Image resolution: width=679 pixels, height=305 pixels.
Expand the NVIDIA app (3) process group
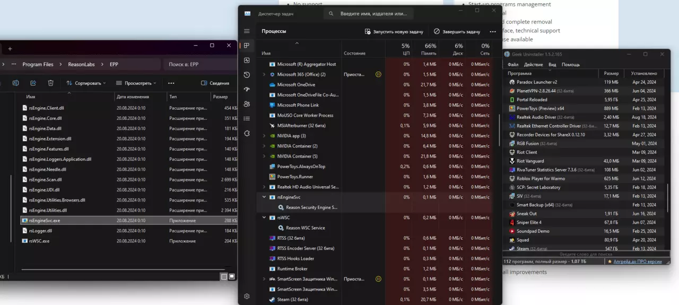[264, 136]
